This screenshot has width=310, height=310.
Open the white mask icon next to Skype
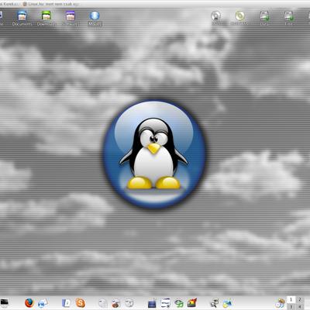103,303
